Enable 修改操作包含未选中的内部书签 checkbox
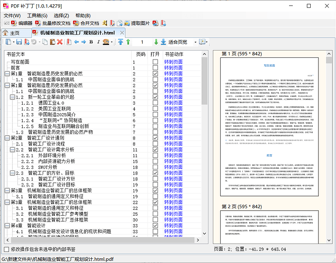This screenshot has height=263, width=336. pos(7,249)
